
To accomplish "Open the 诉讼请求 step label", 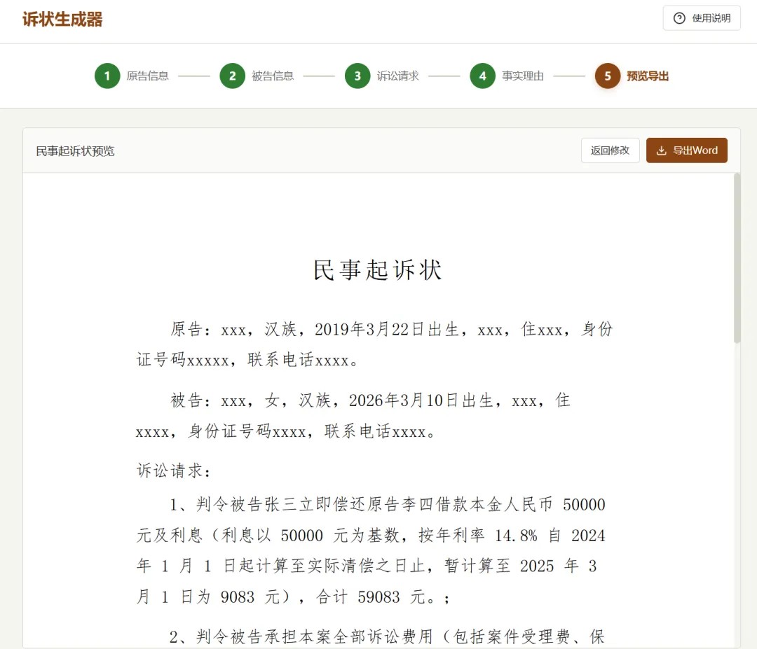I will point(397,76).
